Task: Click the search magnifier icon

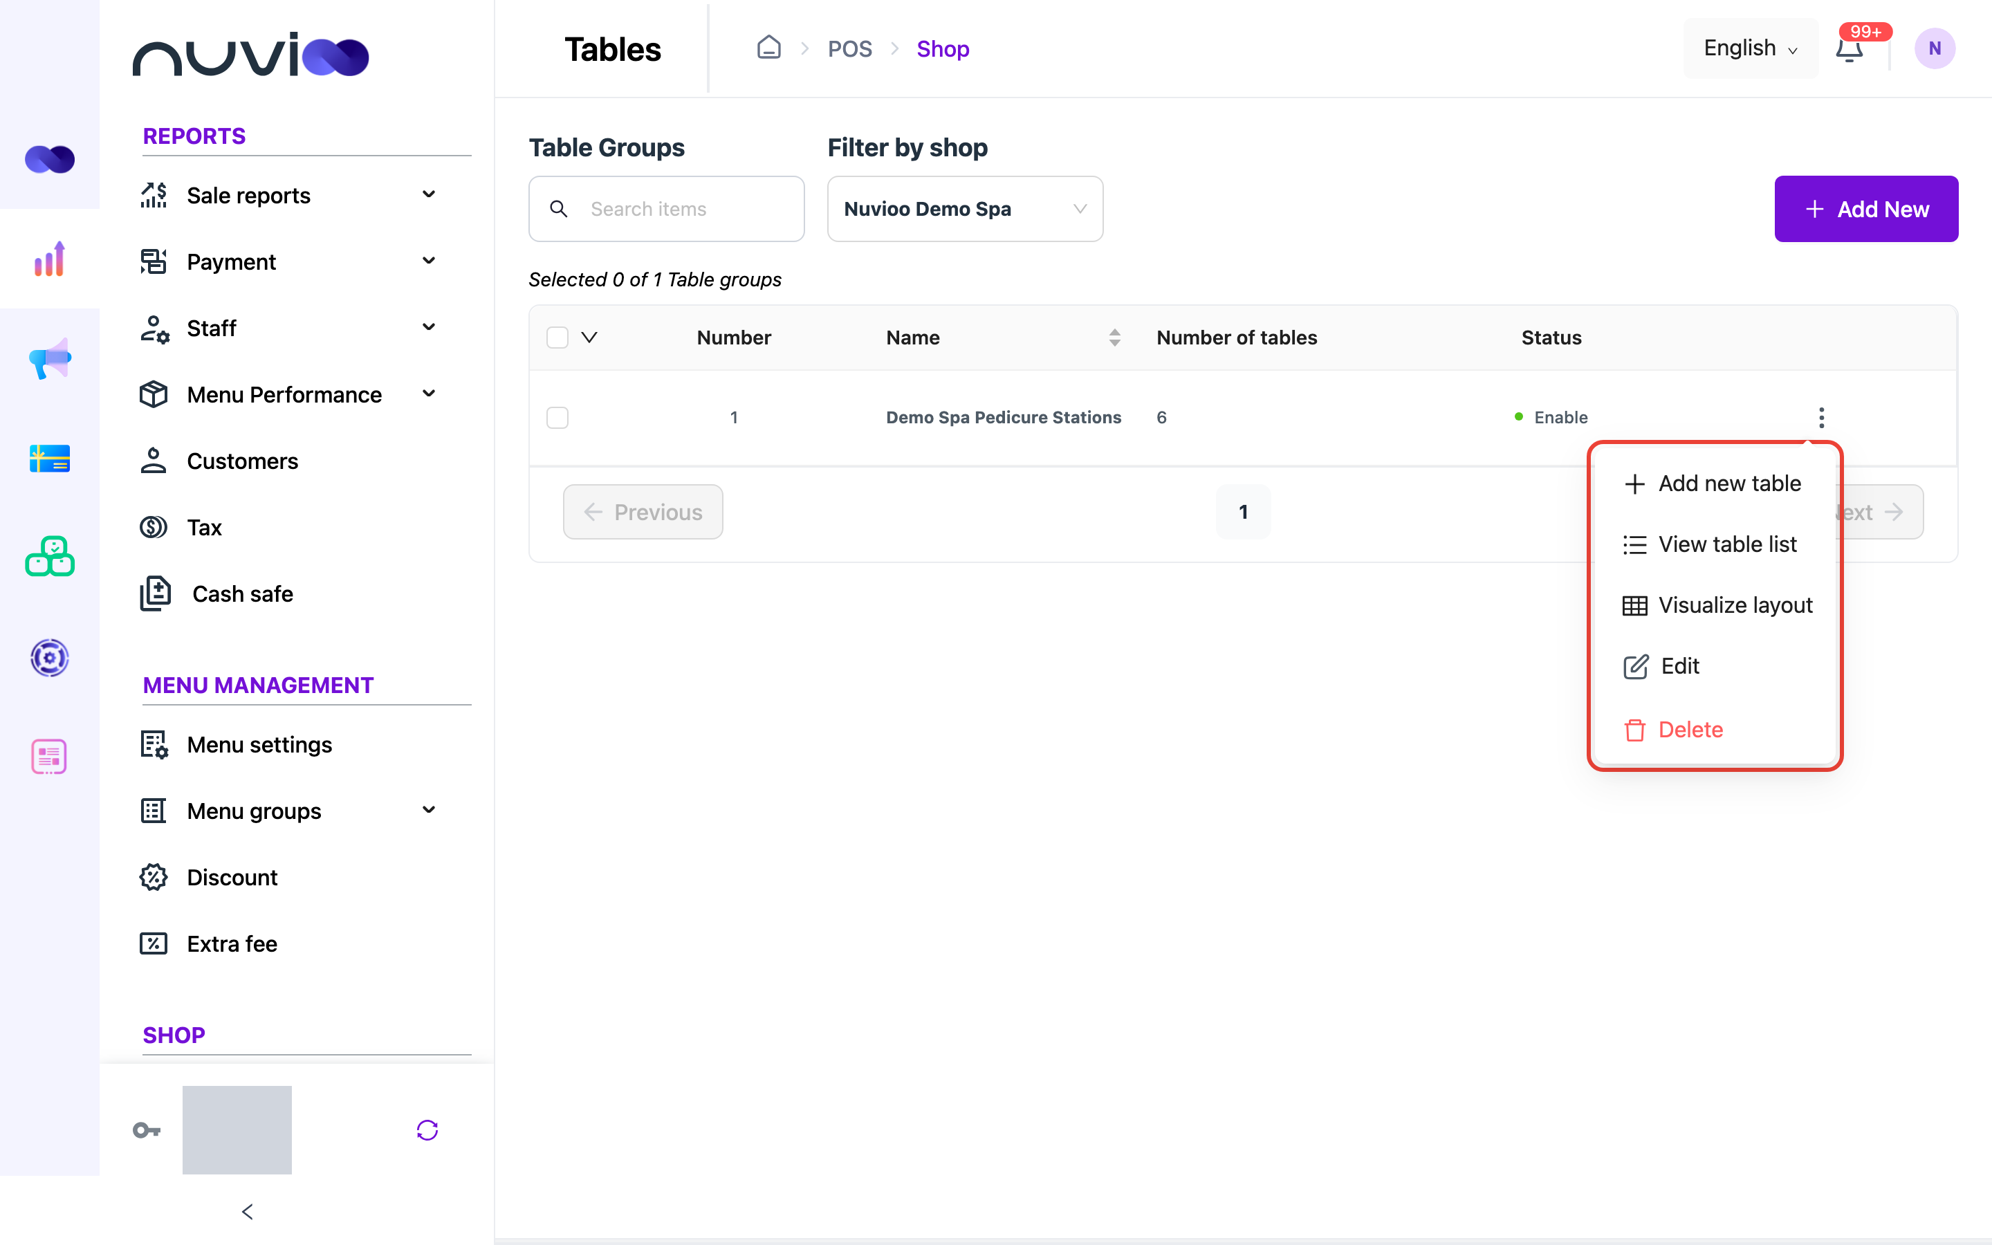Action: pos(559,209)
